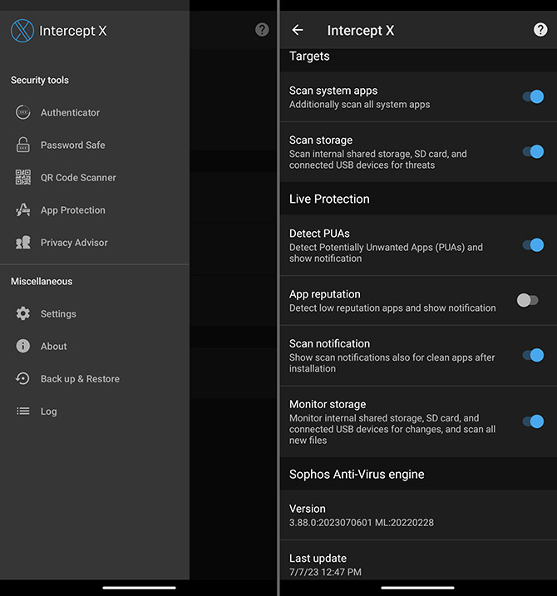Choose QR Code Scanner menu entry
This screenshot has height=596, width=557.
pos(95,178)
